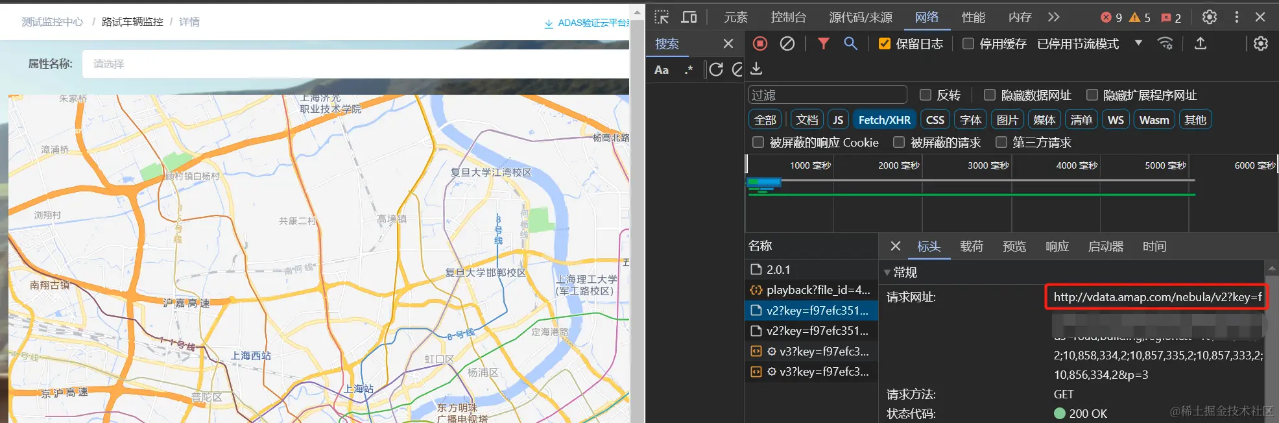Open the 响应 tab in request details

[1057, 246]
